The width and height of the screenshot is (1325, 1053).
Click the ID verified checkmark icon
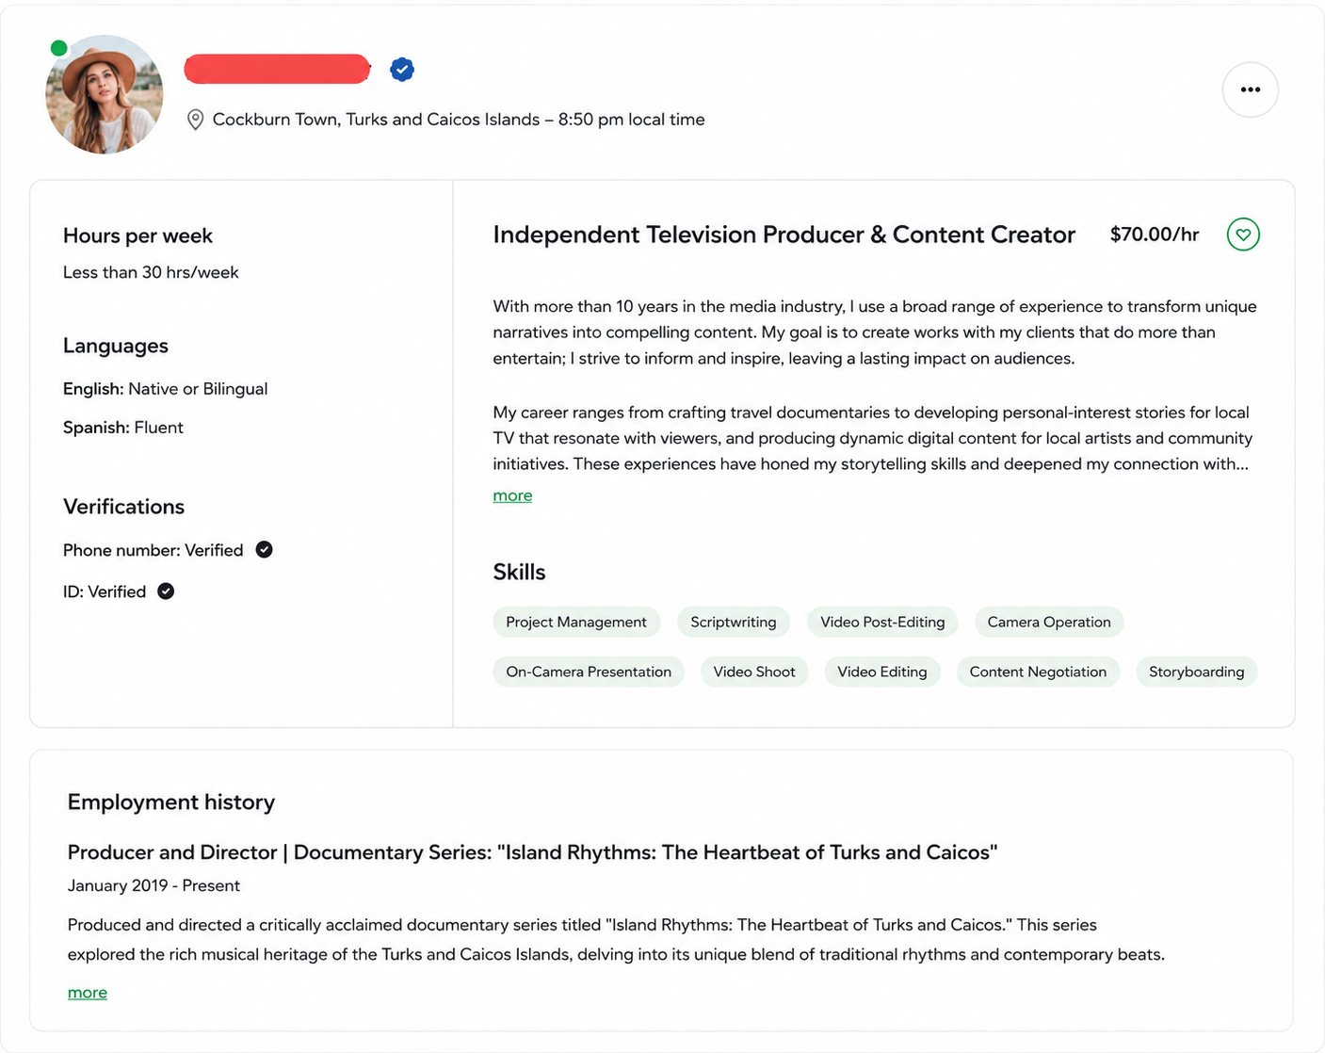(166, 591)
